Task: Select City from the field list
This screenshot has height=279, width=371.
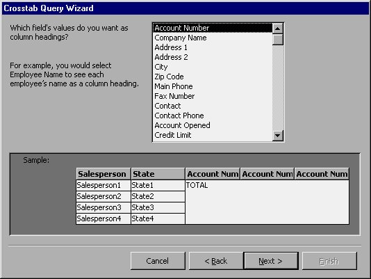Action: pyautogui.click(x=213, y=67)
